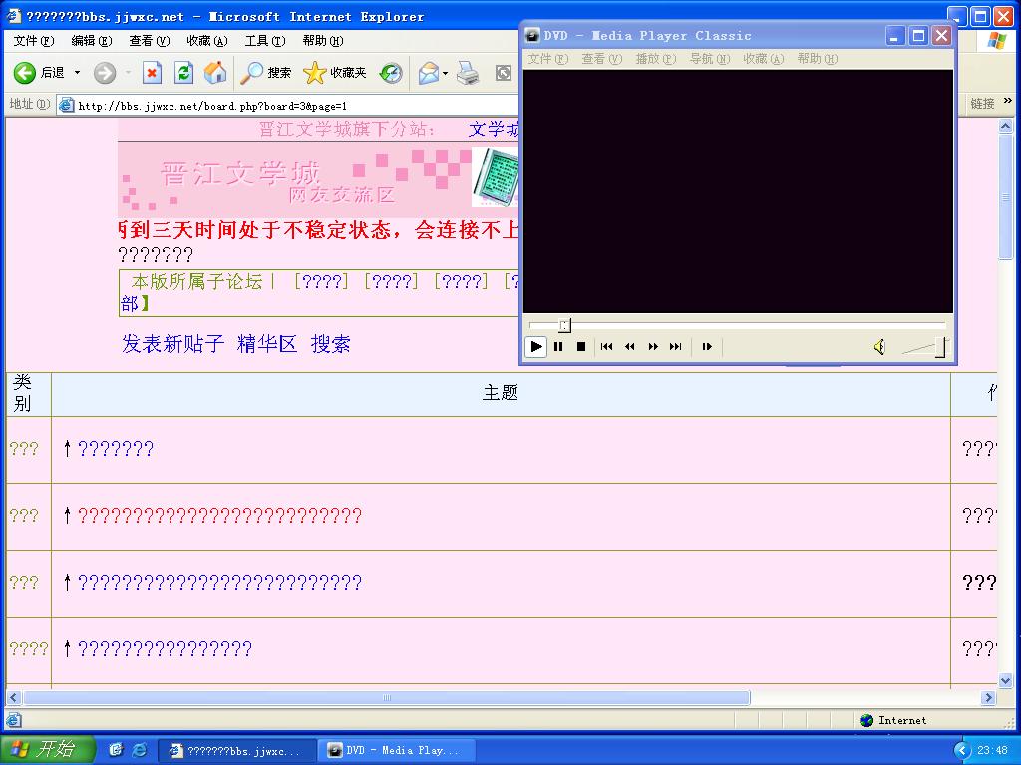
Task: Click the 发表新贴子 link
Action: [172, 344]
